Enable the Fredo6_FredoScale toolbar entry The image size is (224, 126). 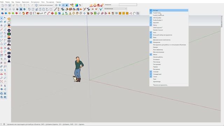point(169,15)
